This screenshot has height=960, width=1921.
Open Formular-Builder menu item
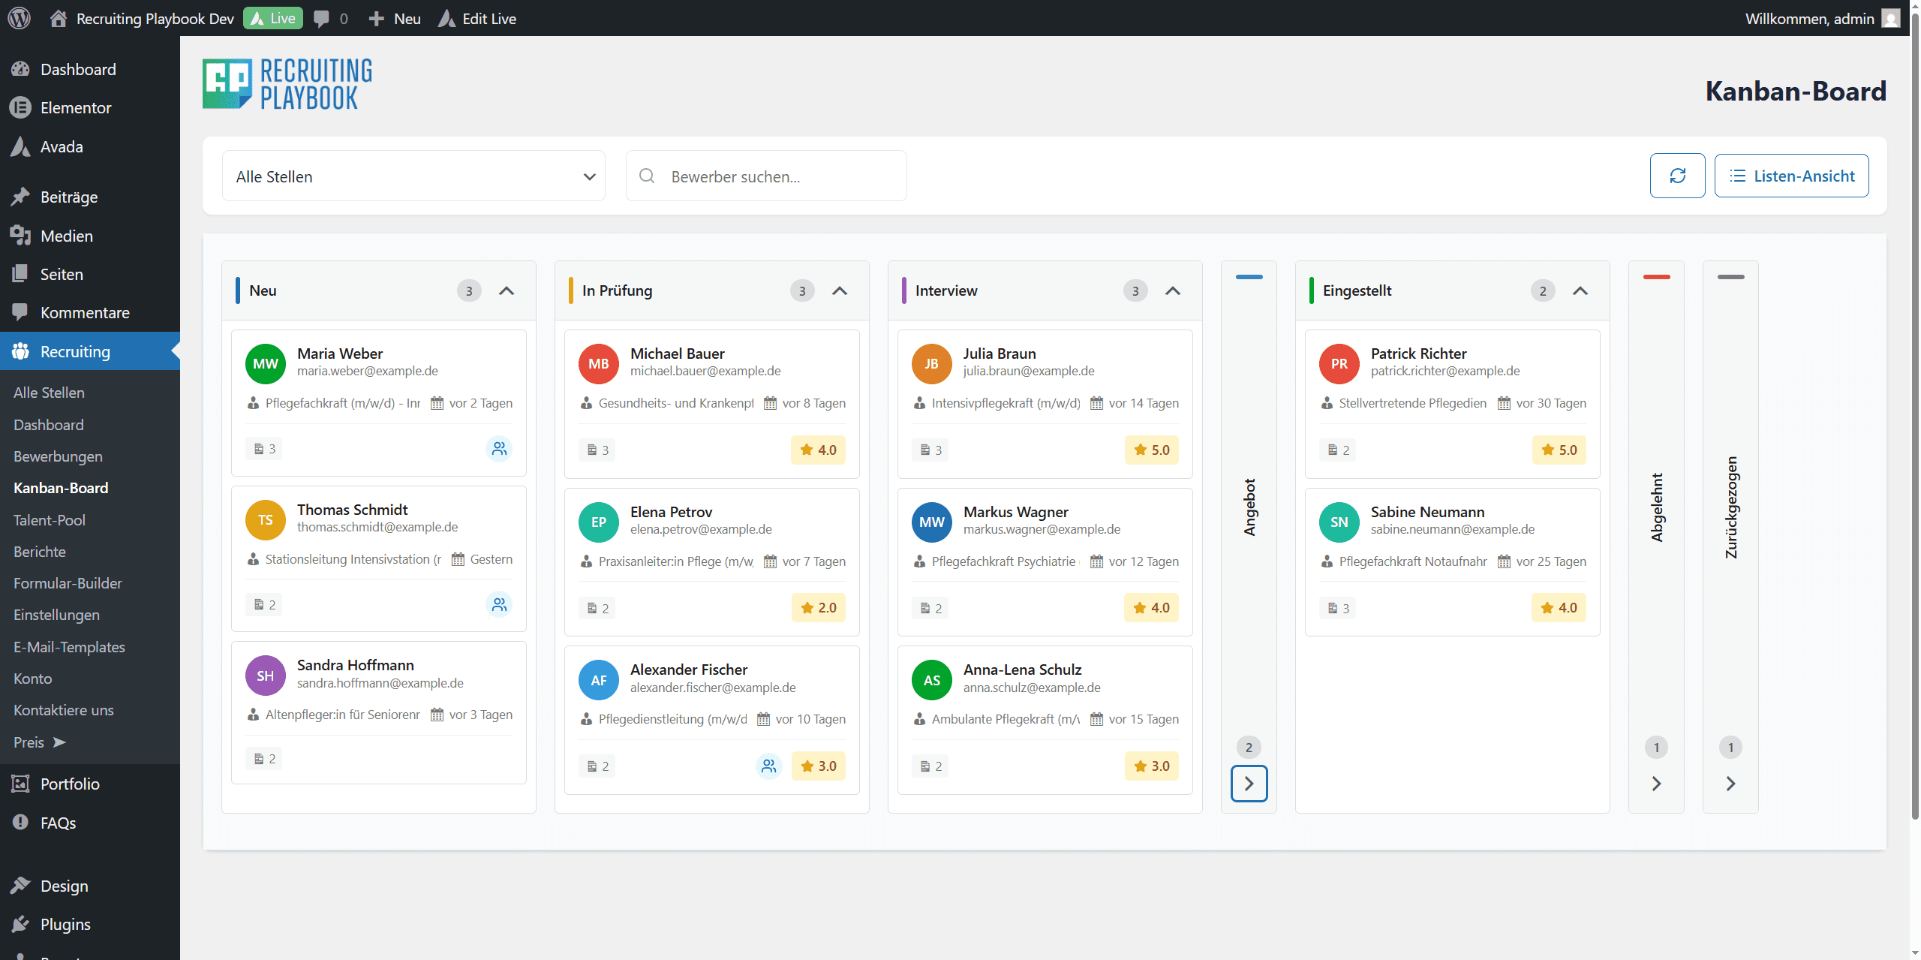(68, 583)
